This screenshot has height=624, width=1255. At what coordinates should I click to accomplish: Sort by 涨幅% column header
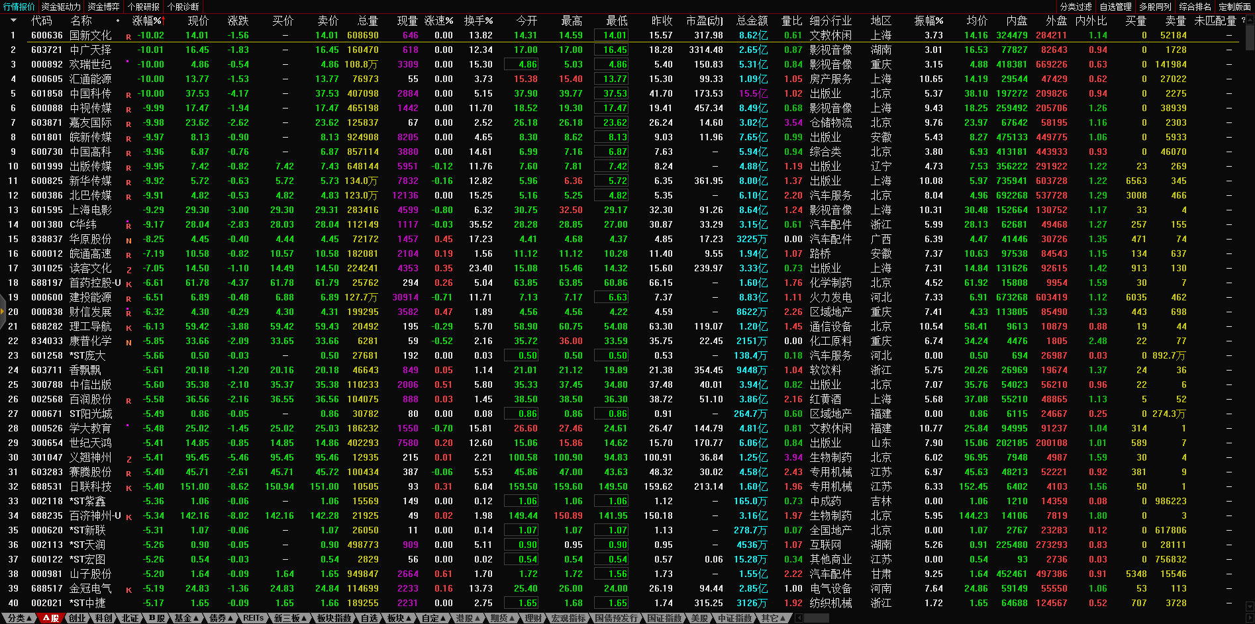pyautogui.click(x=147, y=21)
